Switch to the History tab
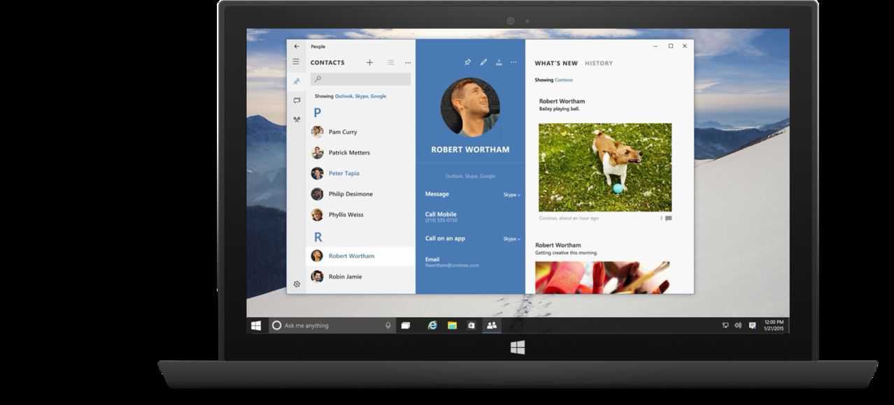Screen dimensions: 894x405 [x=598, y=64]
